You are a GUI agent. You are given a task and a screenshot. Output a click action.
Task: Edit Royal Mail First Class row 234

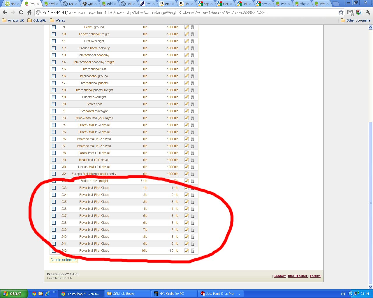(187, 195)
